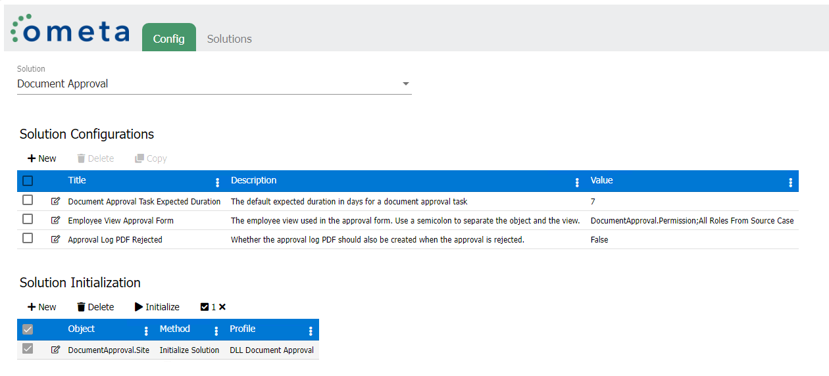Screen dimensions: 829x376
Task: Edit the Approval Log PDF Rejected entry
Action: (55, 239)
